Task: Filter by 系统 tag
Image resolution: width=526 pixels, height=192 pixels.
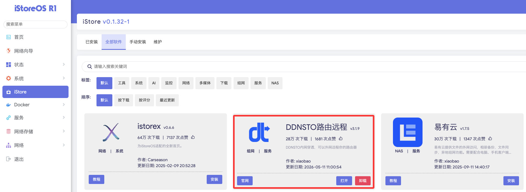Action: coord(139,83)
